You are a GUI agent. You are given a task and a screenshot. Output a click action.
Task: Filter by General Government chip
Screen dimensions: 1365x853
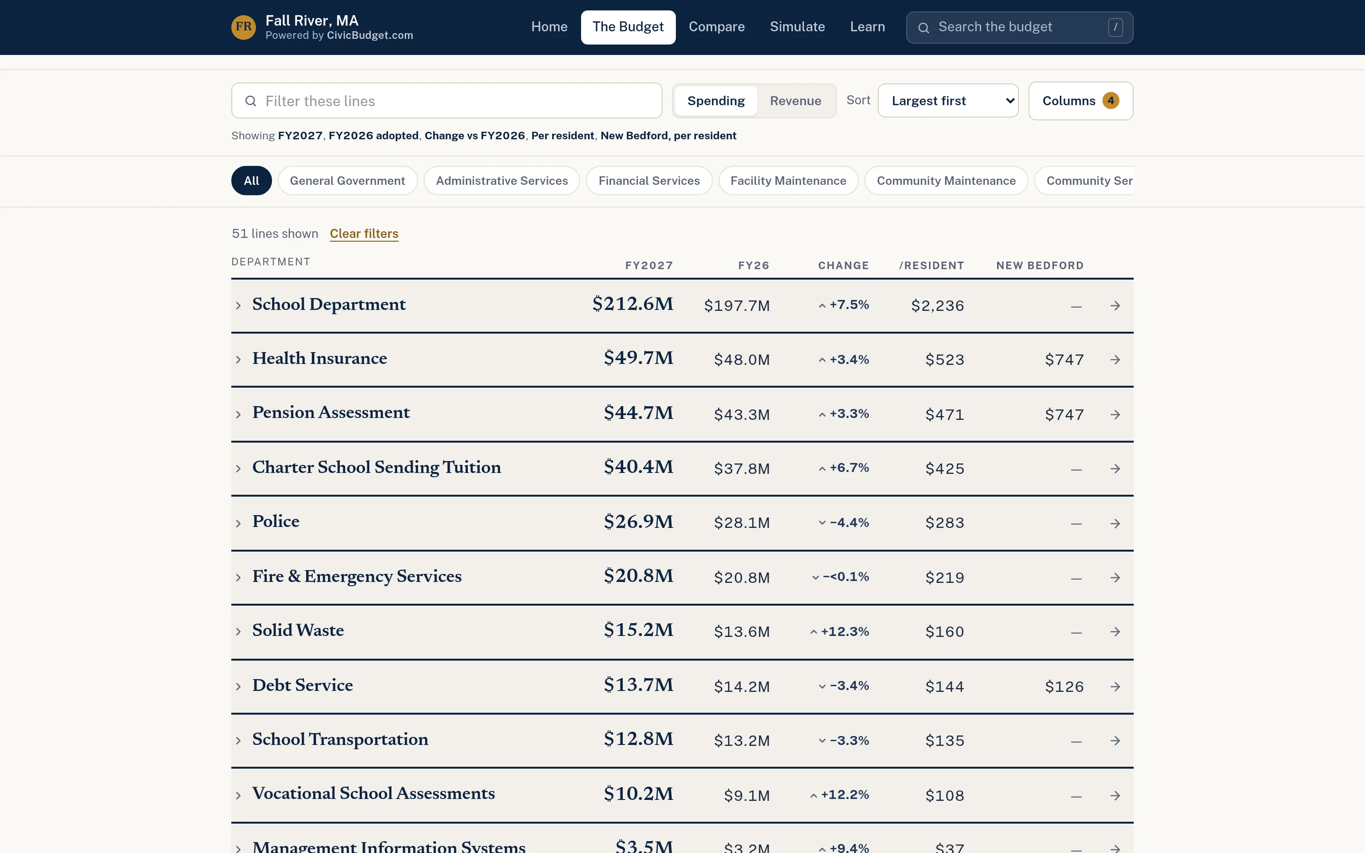347,181
